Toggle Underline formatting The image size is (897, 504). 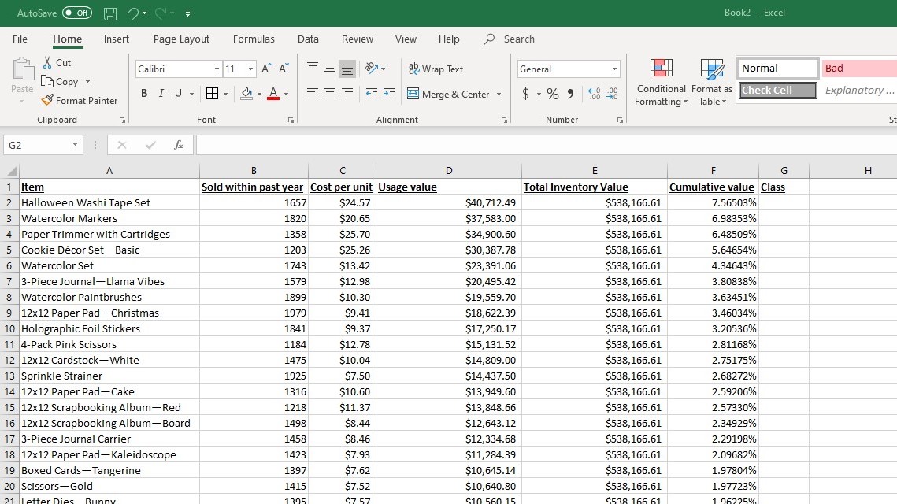coord(179,93)
